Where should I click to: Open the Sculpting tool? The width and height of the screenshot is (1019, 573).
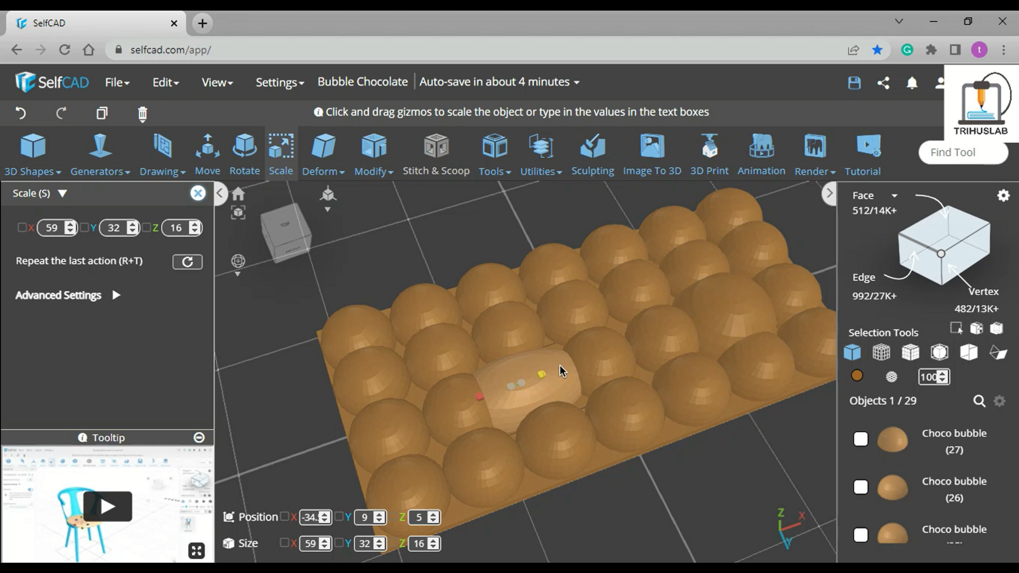(593, 155)
